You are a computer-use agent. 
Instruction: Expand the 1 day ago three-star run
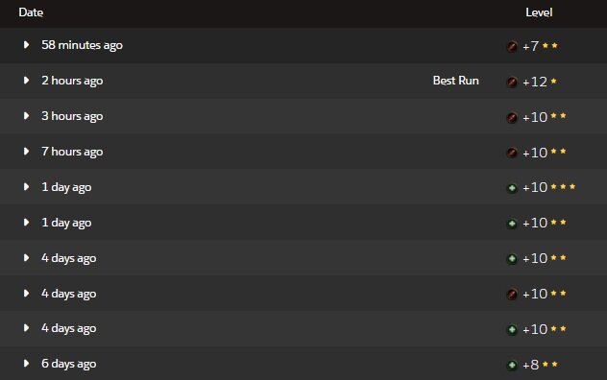pyautogui.click(x=26, y=186)
